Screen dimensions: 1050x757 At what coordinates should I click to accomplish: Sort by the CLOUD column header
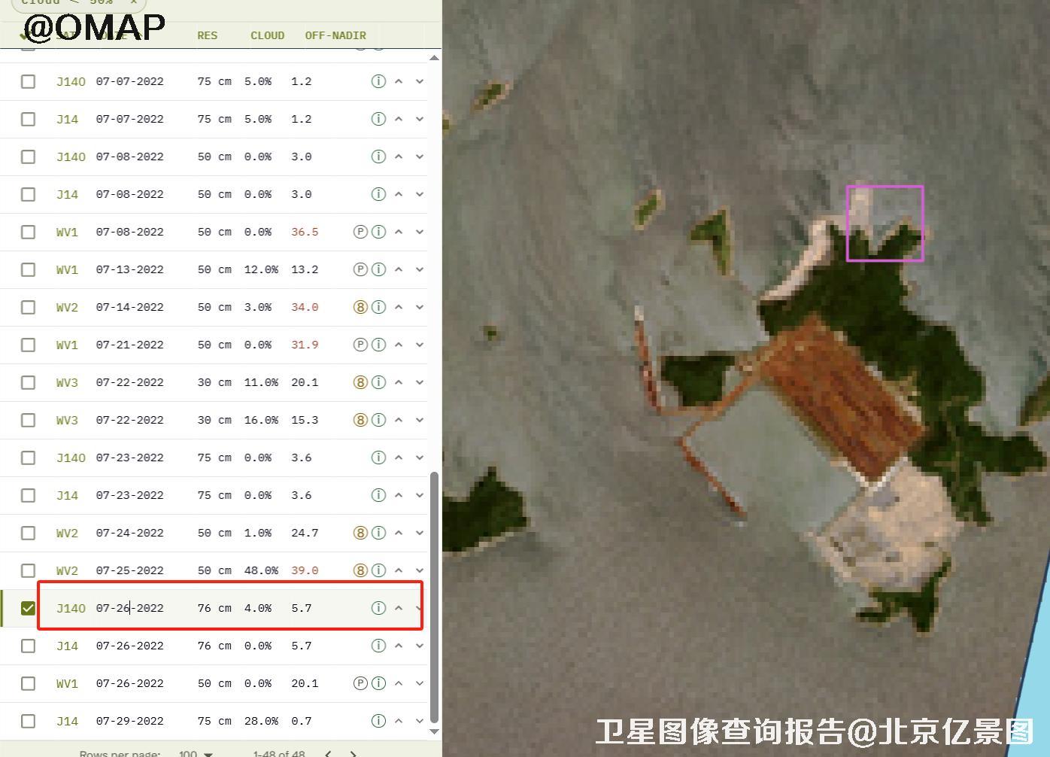point(267,35)
